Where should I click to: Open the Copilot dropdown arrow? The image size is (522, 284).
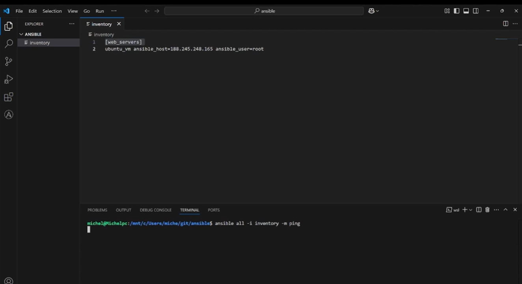(377, 11)
